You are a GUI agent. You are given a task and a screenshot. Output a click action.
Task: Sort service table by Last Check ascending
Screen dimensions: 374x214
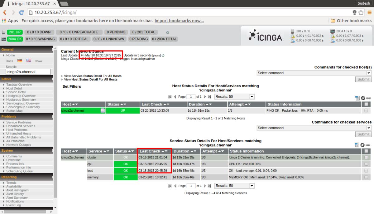coord(163,151)
